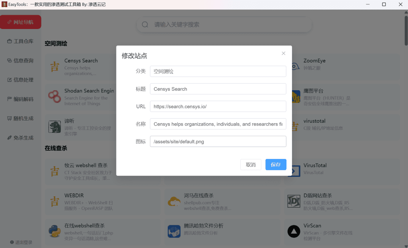Click the WEBDIR card icon

(x=54, y=201)
